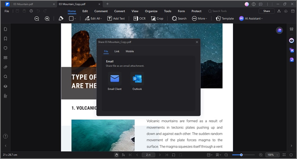This screenshot has width=297, height=159.
Task: Open the Search tool in the toolbar
Action: tap(179, 18)
